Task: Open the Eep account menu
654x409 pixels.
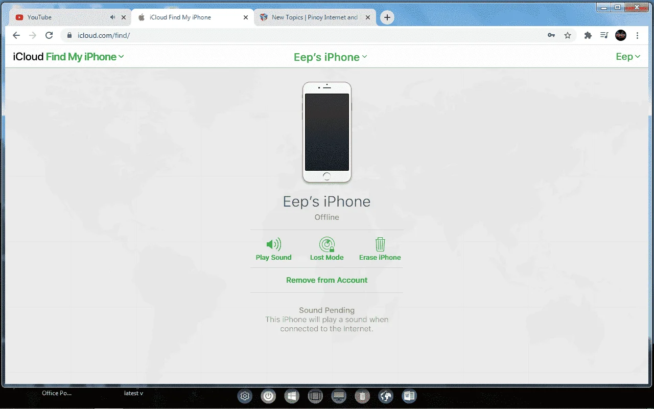Action: click(628, 57)
